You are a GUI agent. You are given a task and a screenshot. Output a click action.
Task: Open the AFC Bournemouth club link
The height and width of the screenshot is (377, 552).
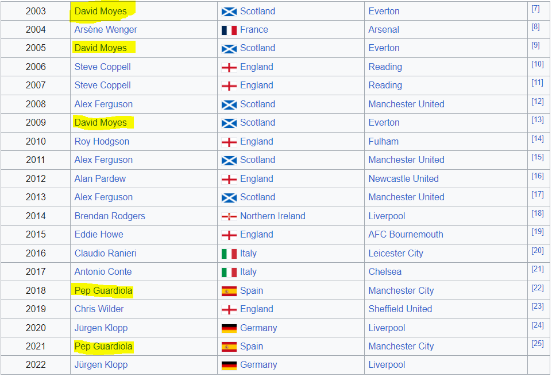(x=406, y=234)
